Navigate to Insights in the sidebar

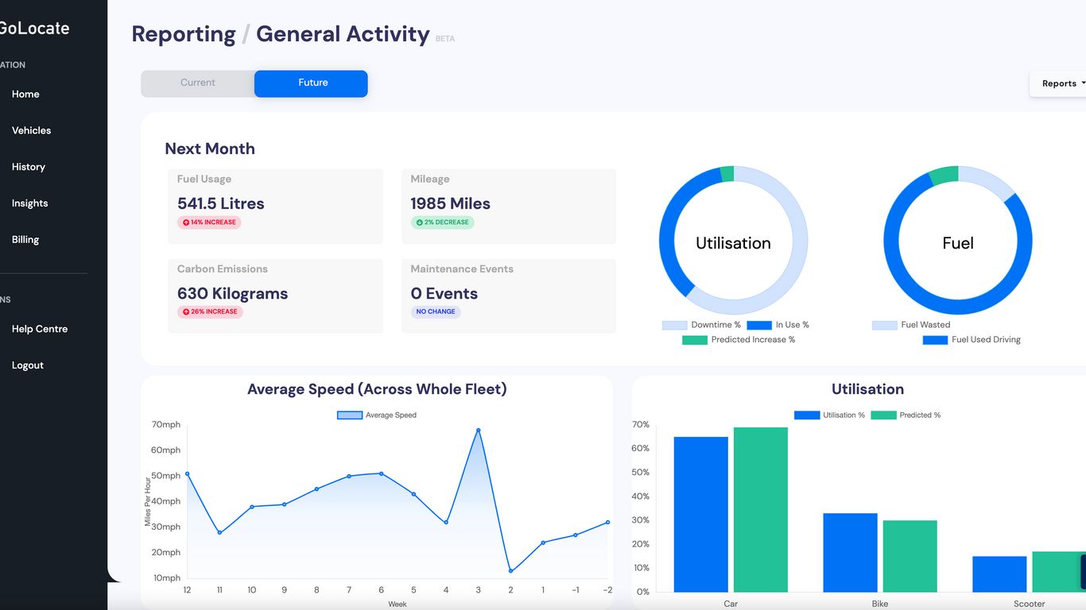click(29, 203)
